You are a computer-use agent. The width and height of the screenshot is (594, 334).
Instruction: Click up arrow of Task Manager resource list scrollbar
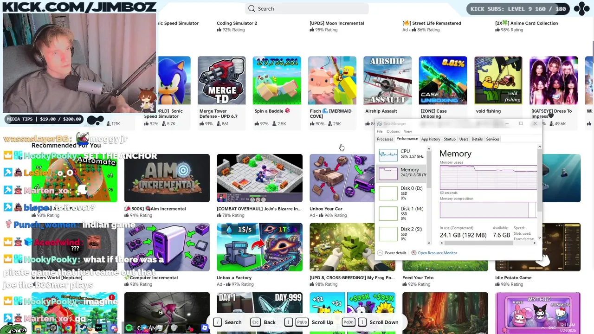pyautogui.click(x=429, y=149)
